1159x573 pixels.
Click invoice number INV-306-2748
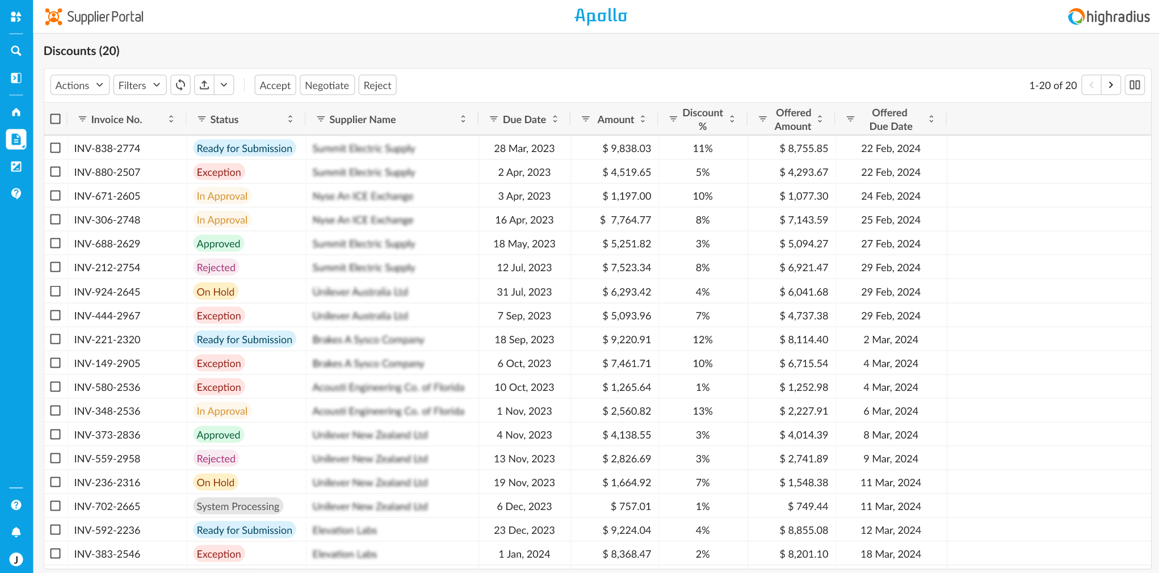click(x=107, y=220)
